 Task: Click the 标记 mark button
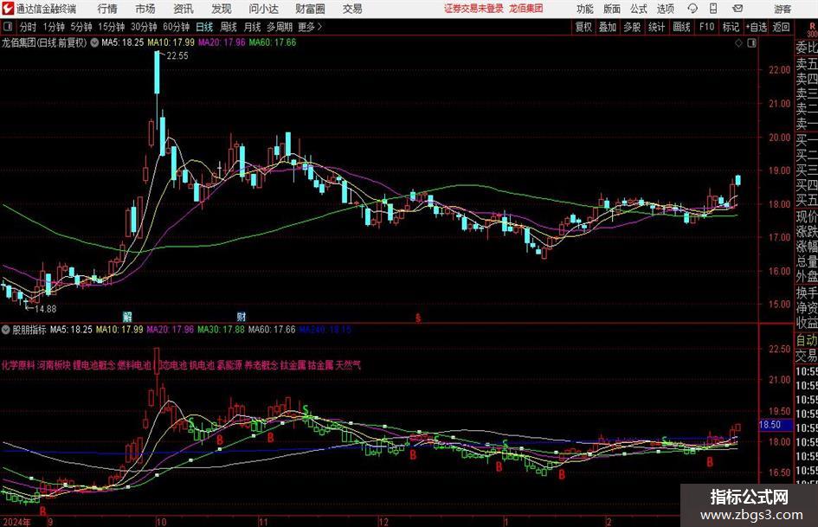point(731,27)
